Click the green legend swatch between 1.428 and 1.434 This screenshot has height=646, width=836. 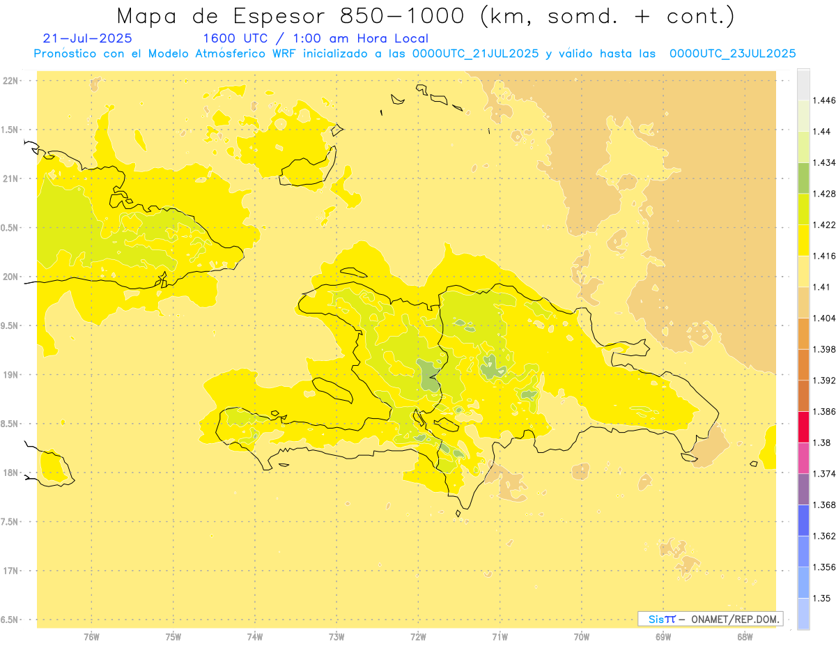[x=803, y=178]
